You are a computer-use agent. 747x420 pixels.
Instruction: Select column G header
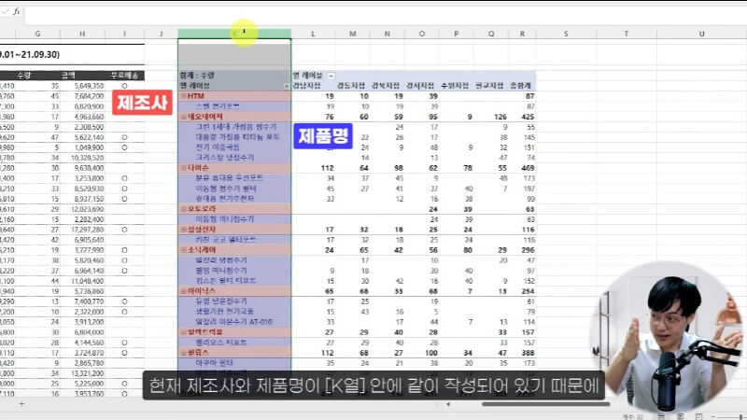tap(37, 34)
